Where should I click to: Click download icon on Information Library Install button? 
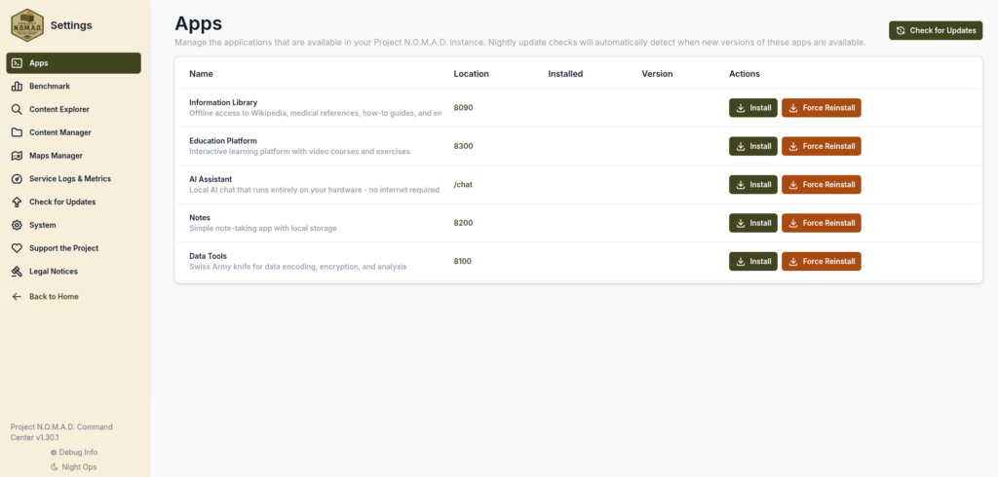click(741, 108)
